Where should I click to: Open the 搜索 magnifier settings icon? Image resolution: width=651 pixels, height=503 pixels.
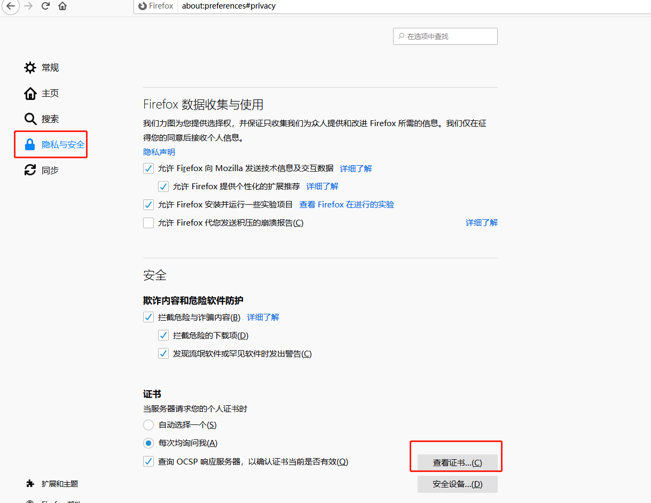click(x=30, y=119)
